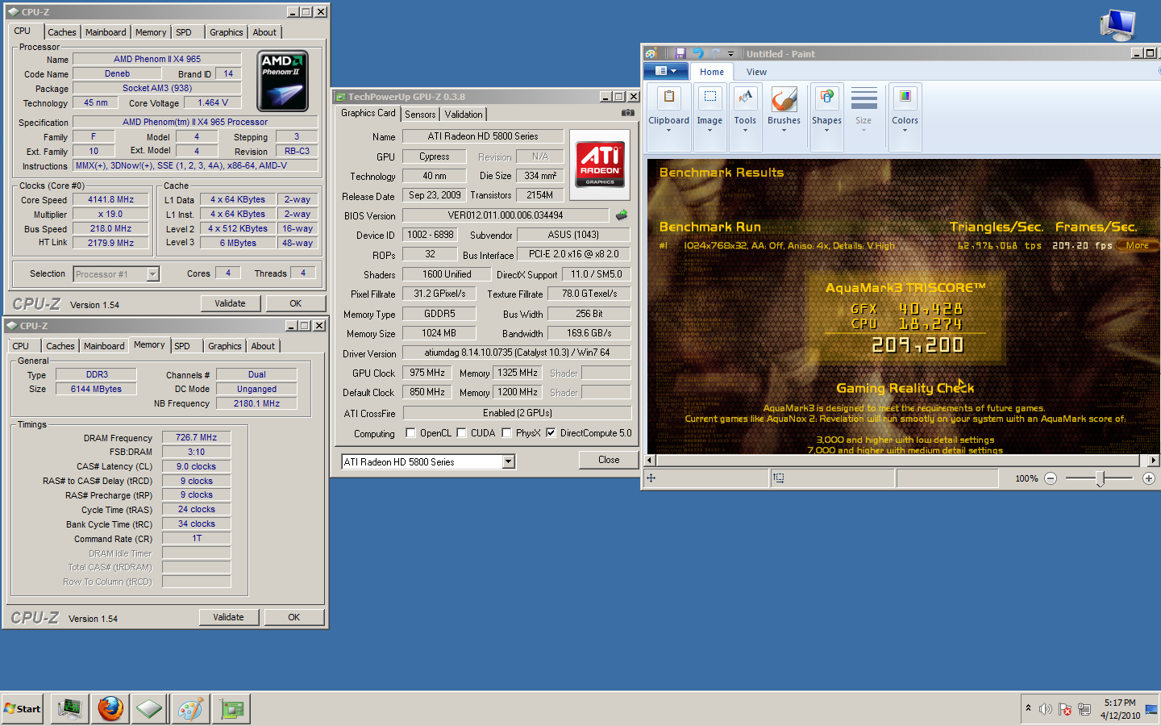
Task: Open GPU-Z graphics card icon on the taskbar
Action: (231, 709)
